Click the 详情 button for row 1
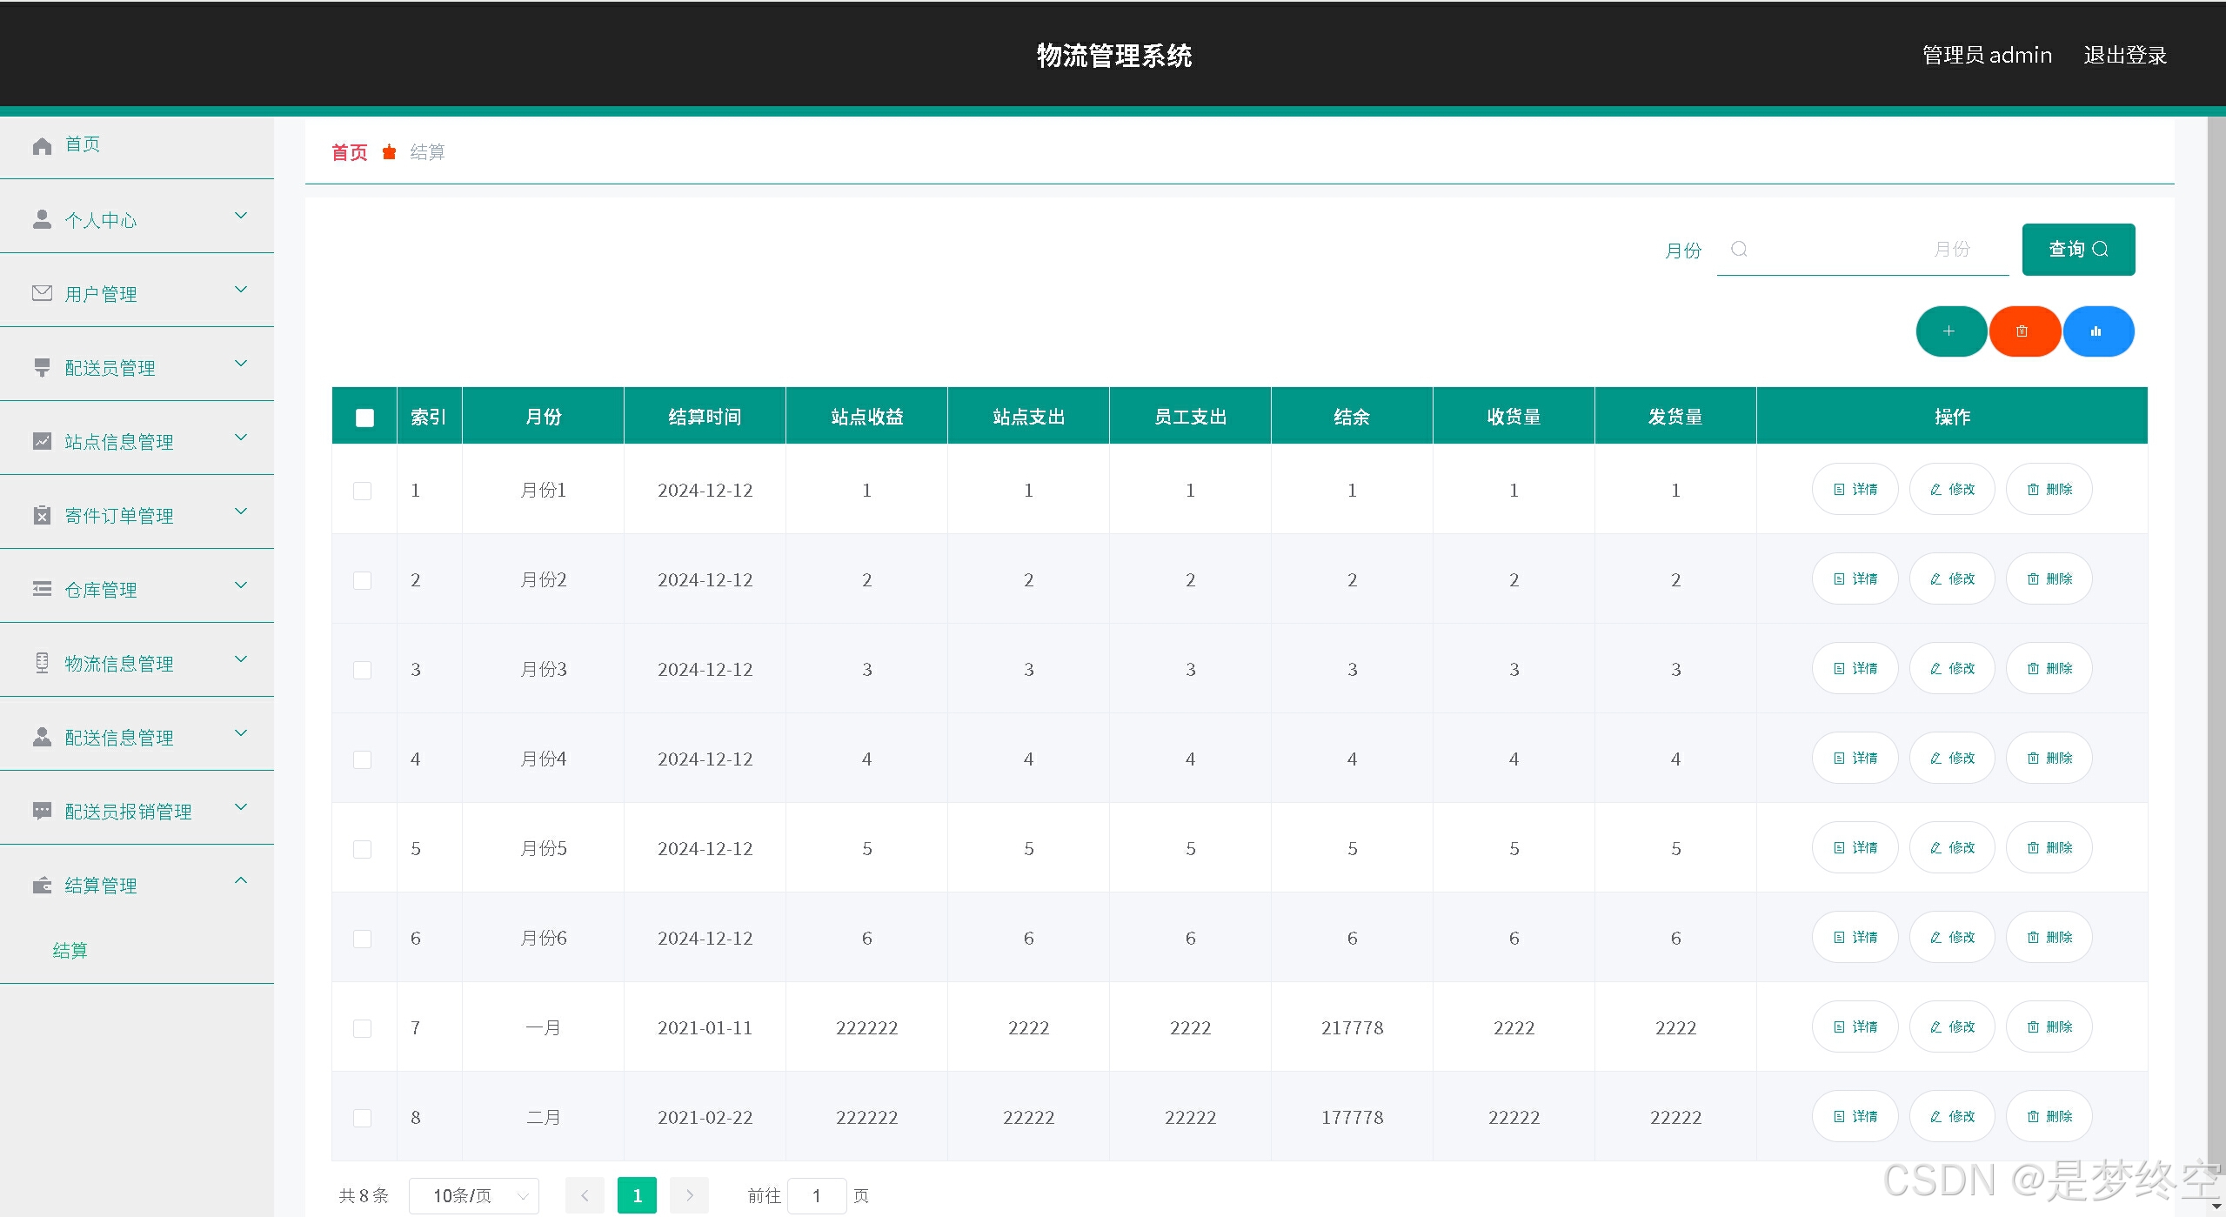 1855,490
